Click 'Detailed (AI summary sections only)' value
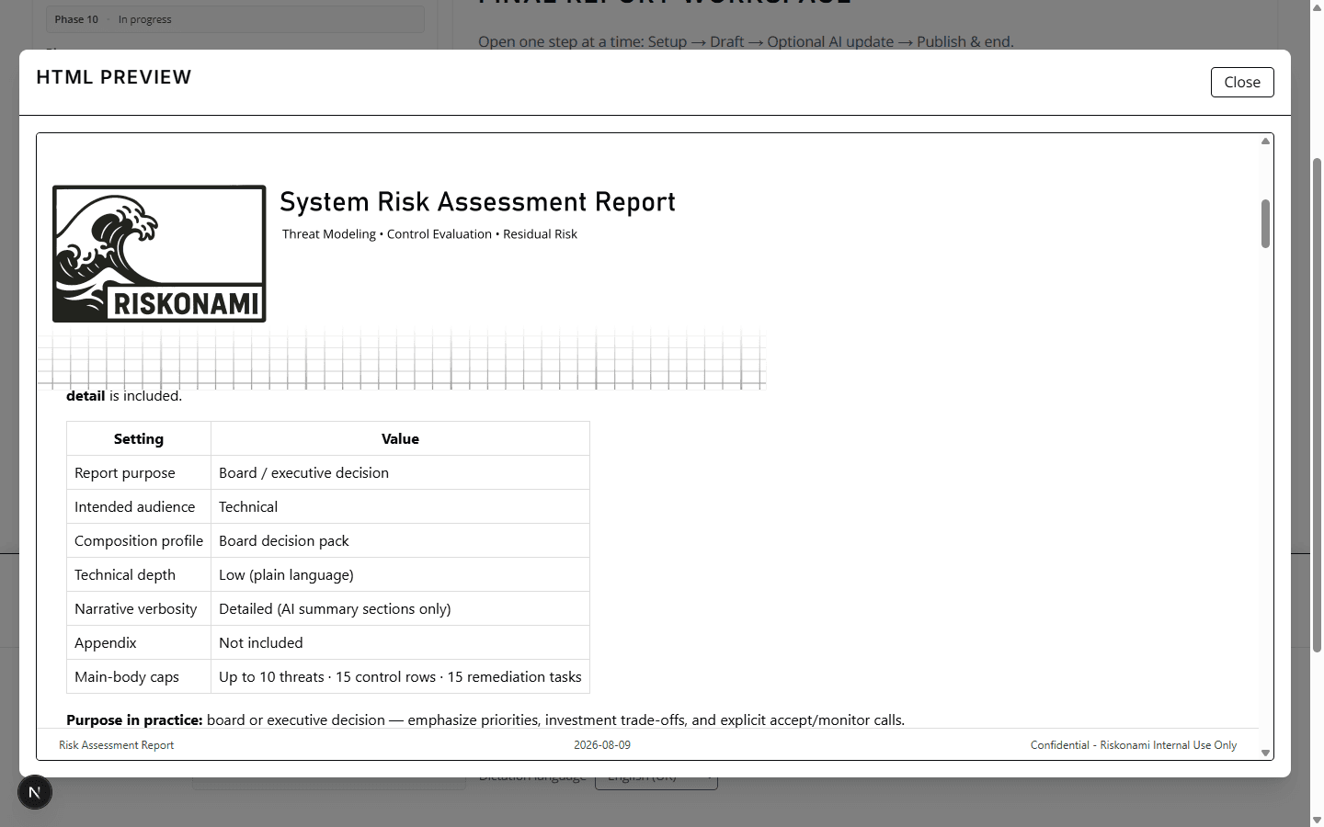Image resolution: width=1324 pixels, height=827 pixels. click(x=400, y=609)
